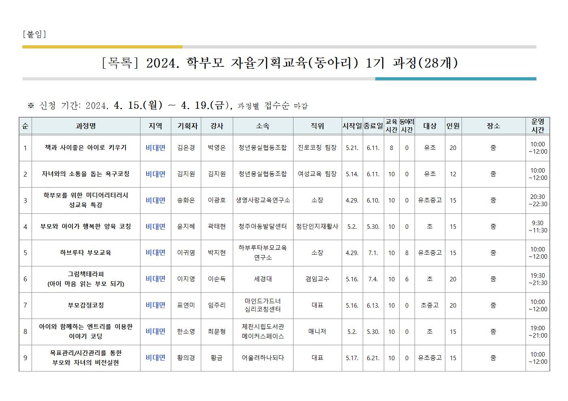Image resolution: width=568 pixels, height=401 pixels.
Task: Click course name '책과 사이좋은 아이로 키우기'
Action: 86,148
